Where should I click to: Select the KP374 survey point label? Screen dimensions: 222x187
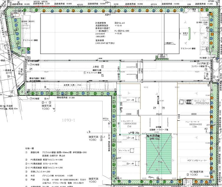click(154, 4)
